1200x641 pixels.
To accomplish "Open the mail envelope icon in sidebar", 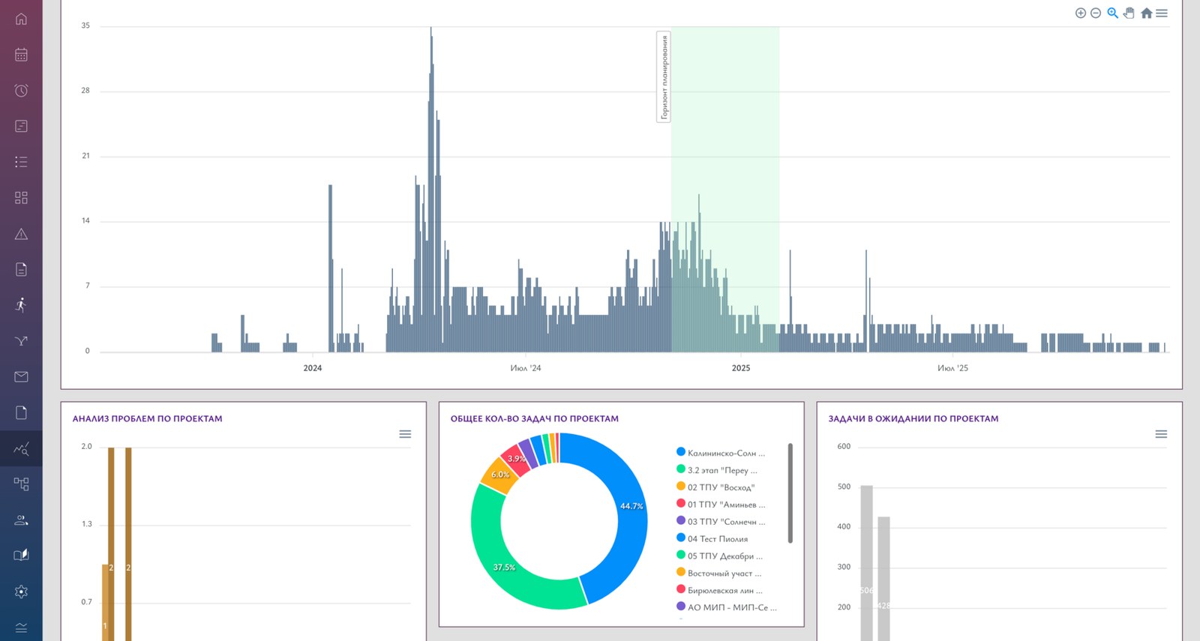I will [x=21, y=376].
